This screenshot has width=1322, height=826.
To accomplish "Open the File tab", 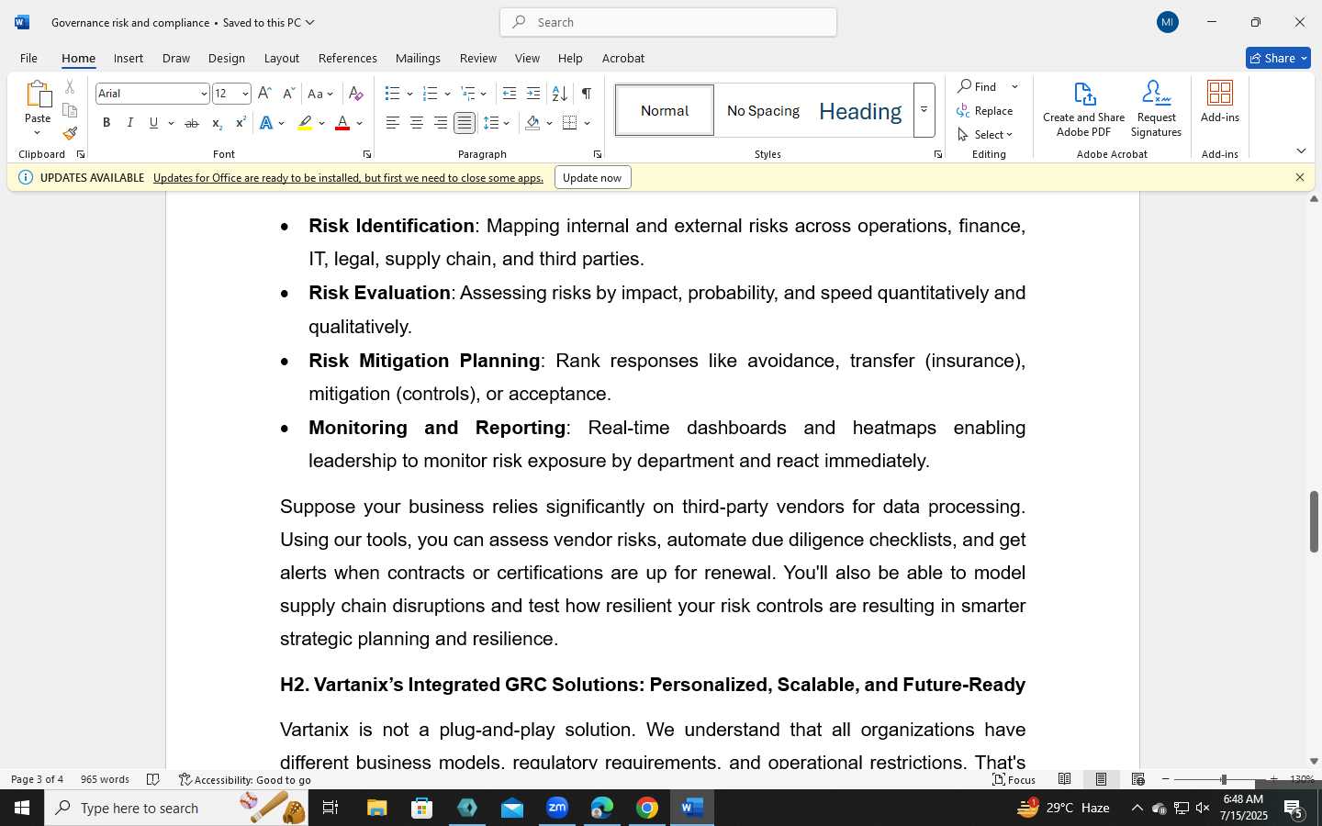I will (x=28, y=58).
